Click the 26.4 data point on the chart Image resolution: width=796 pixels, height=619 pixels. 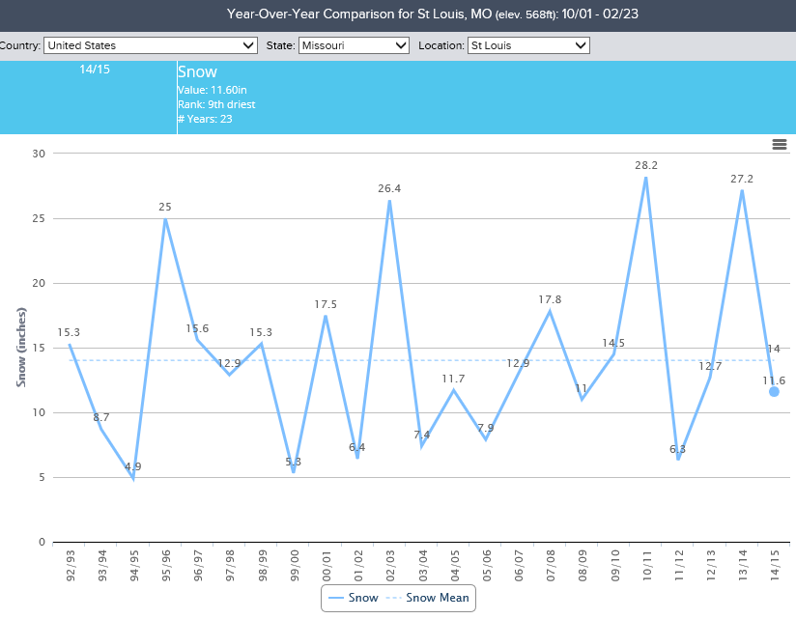pyautogui.click(x=391, y=201)
